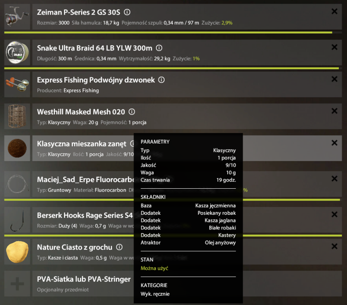Click 'Wytrzymałość: 29,2 kg' line strength
Image resolution: width=347 pixels, height=305 pixels.
(x=145, y=59)
